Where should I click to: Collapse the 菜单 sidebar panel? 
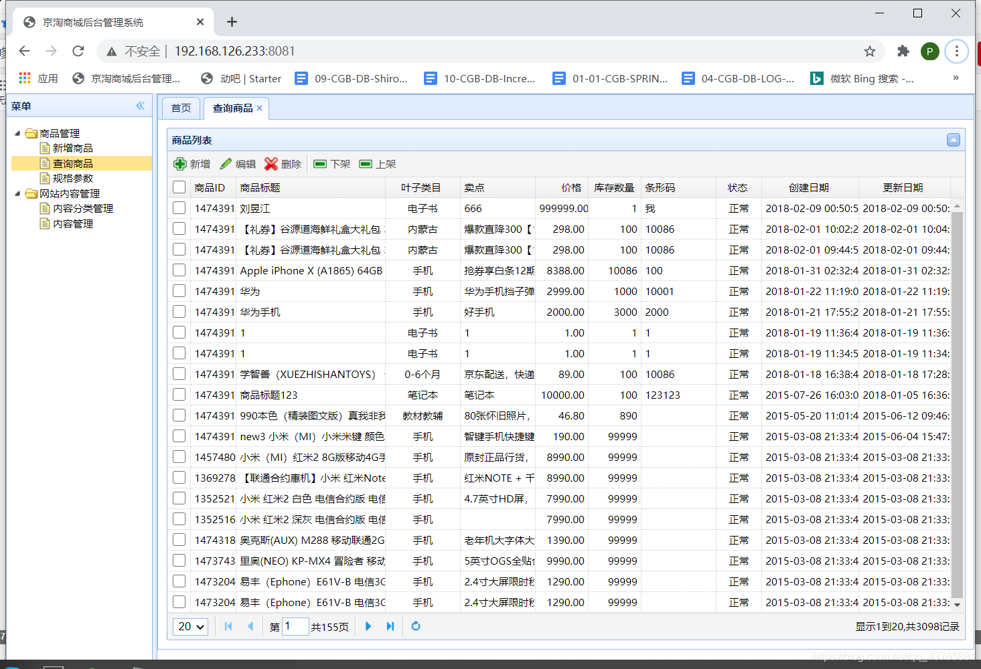coord(140,106)
